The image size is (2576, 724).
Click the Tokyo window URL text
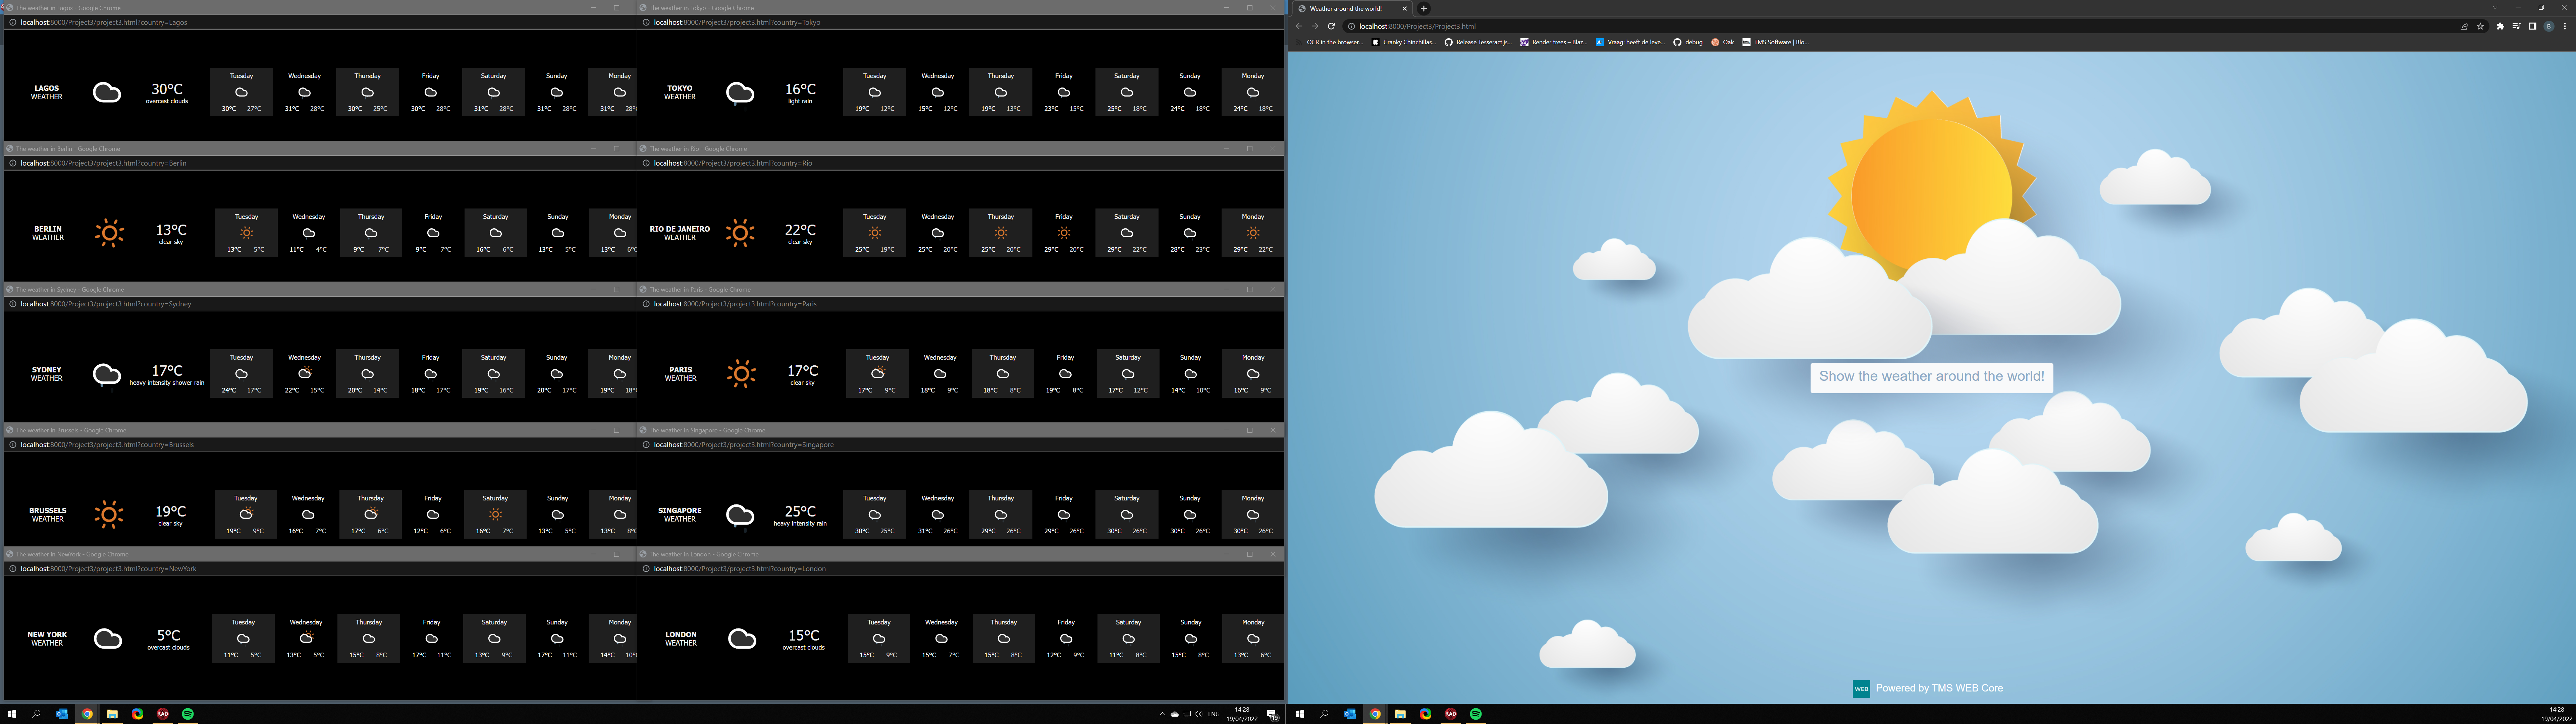pyautogui.click(x=737, y=22)
